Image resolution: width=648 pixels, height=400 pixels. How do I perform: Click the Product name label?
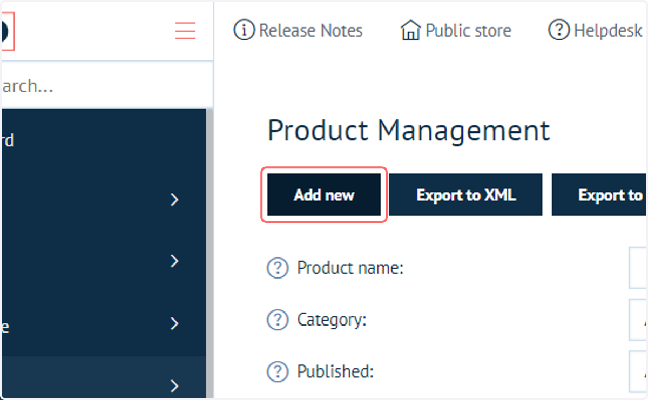click(350, 268)
